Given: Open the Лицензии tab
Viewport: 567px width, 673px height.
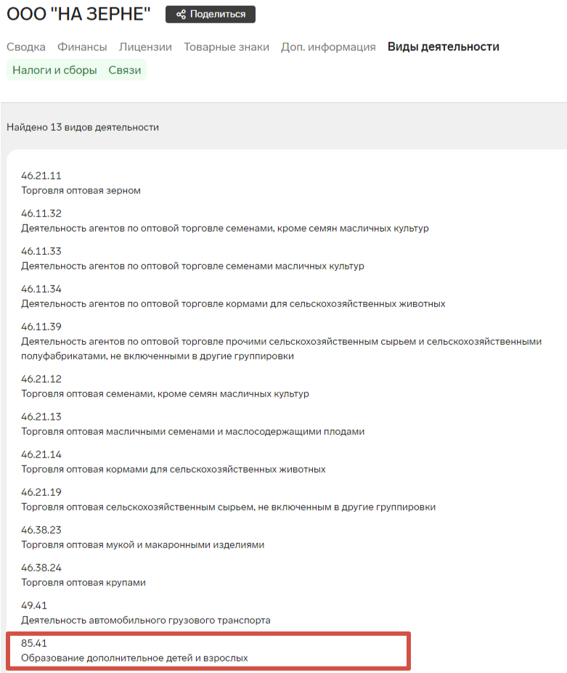Looking at the screenshot, I should (145, 47).
